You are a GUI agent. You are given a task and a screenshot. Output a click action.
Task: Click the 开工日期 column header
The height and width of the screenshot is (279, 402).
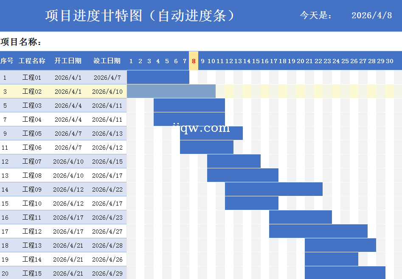(x=68, y=61)
